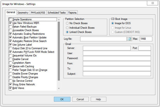Click the Cancel button
The height and width of the screenshot is (107, 160).
80,99
